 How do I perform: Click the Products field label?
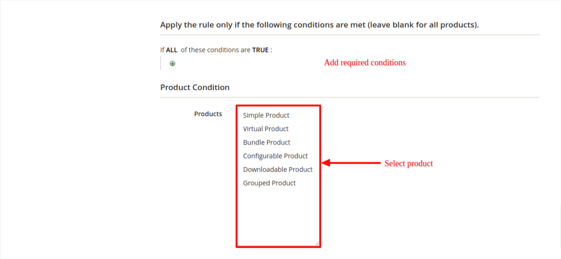[x=208, y=114]
